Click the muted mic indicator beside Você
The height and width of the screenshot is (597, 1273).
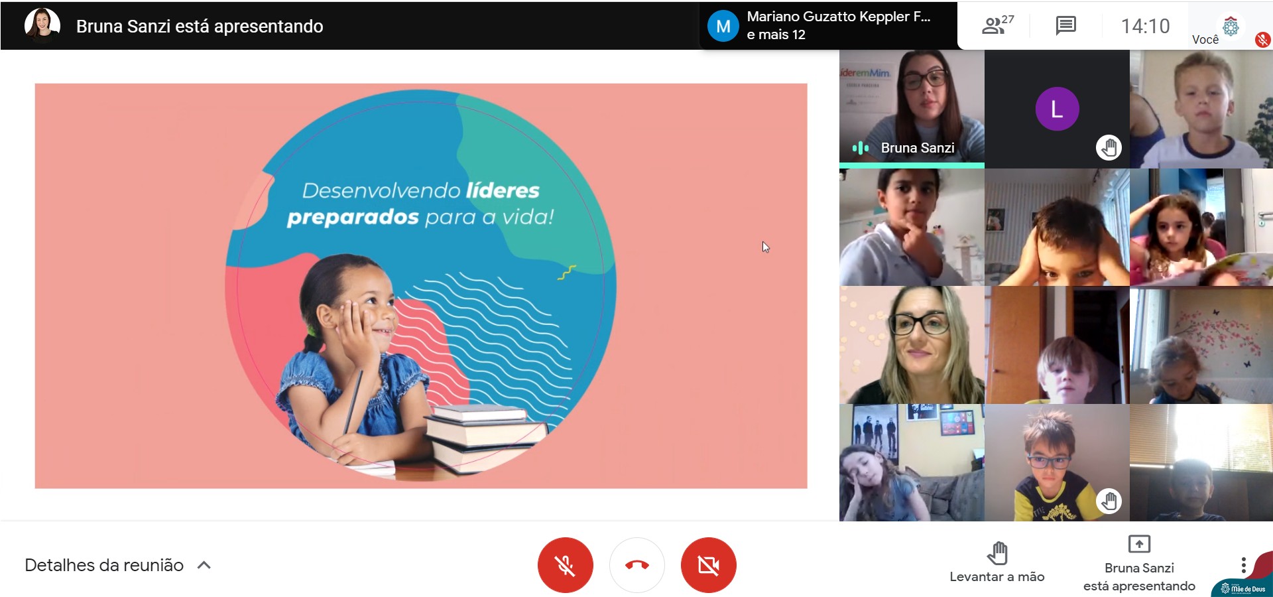pyautogui.click(x=1262, y=40)
